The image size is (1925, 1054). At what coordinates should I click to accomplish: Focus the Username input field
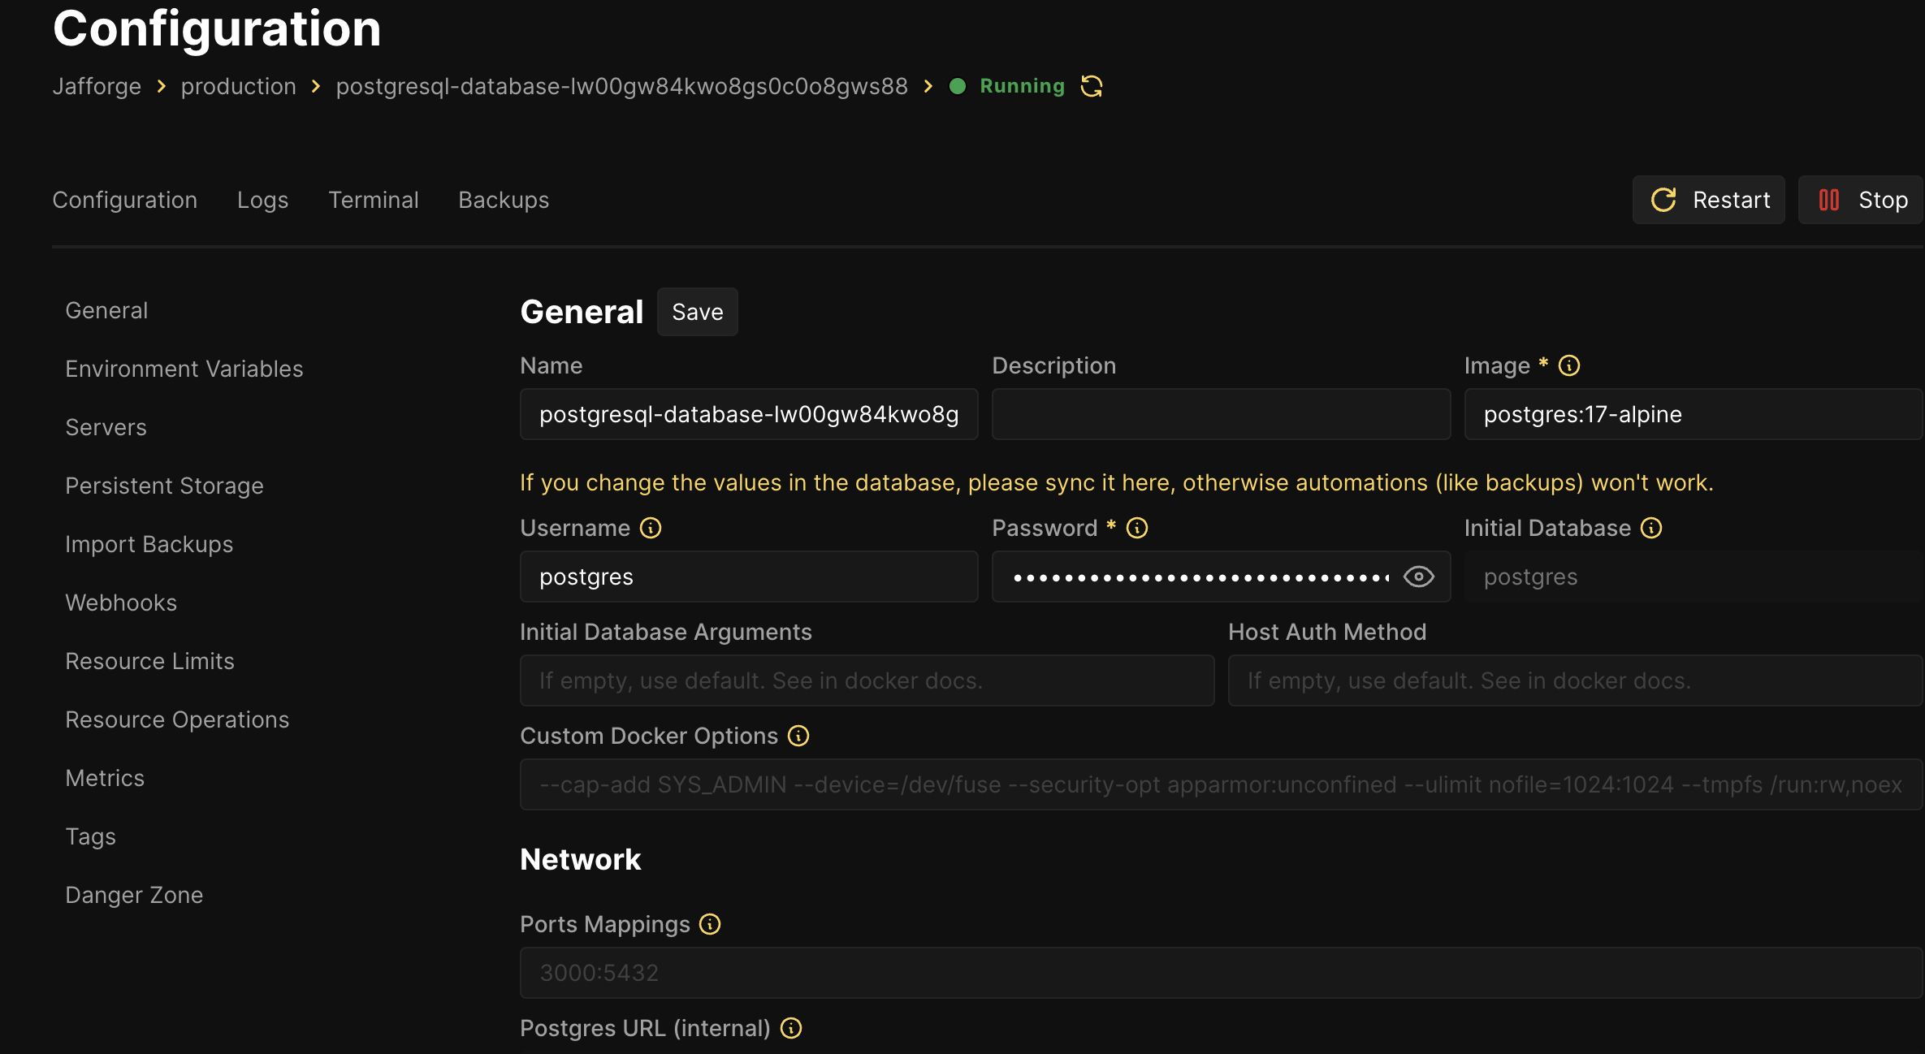click(749, 577)
